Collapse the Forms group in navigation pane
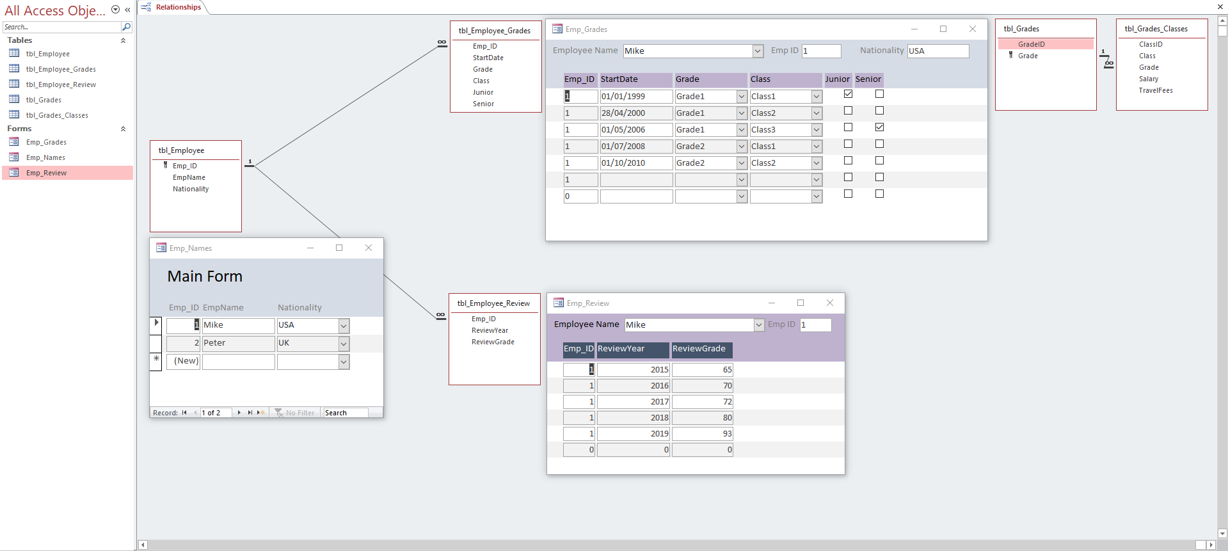 [123, 129]
